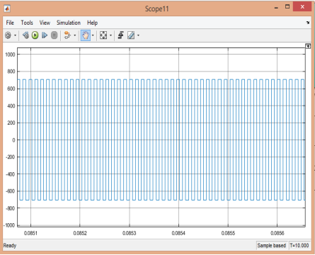The width and height of the screenshot is (315, 255).
Task: Click the Scale Axes Limits icon
Action: 103,35
